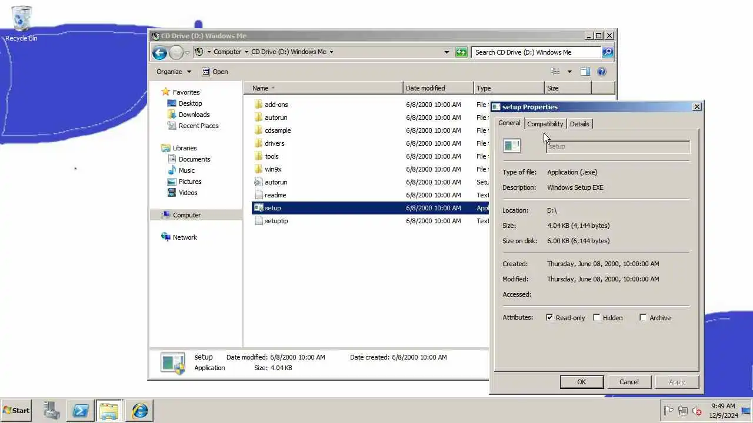Click the network tray icon
Viewport: 753px width, 423px height.
[x=683, y=411]
